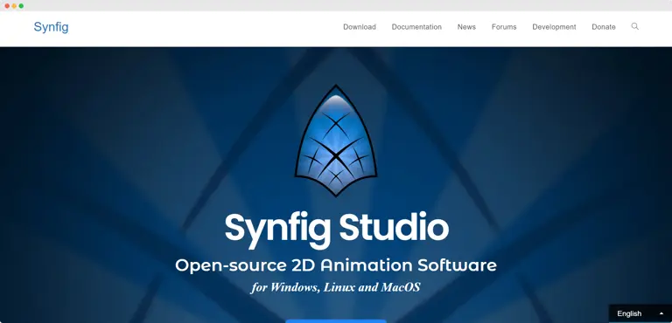Expand the English language selector

(x=640, y=313)
